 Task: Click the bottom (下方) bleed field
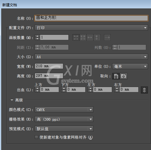pos(76,89)
